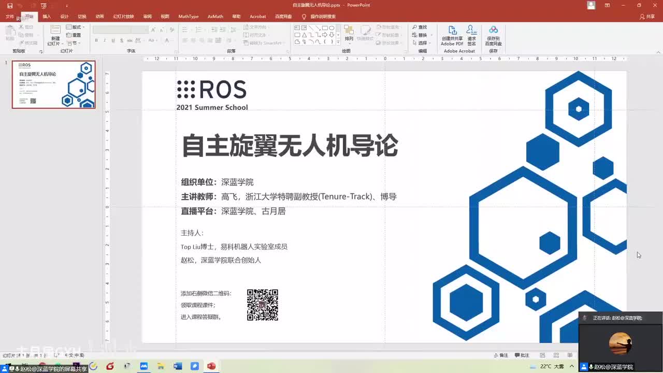Click the QR code image on the slide
663x373 pixels.
point(263,305)
